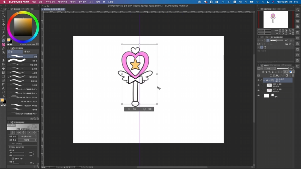Select the Auto select magic wand tool
The image size is (301, 169).
(x=3, y=32)
